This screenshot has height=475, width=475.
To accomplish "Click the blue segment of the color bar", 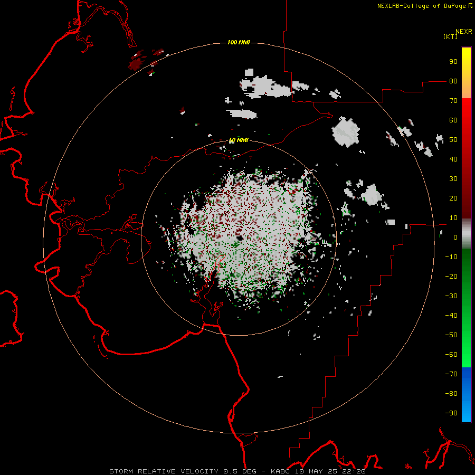I will pyautogui.click(x=466, y=395).
